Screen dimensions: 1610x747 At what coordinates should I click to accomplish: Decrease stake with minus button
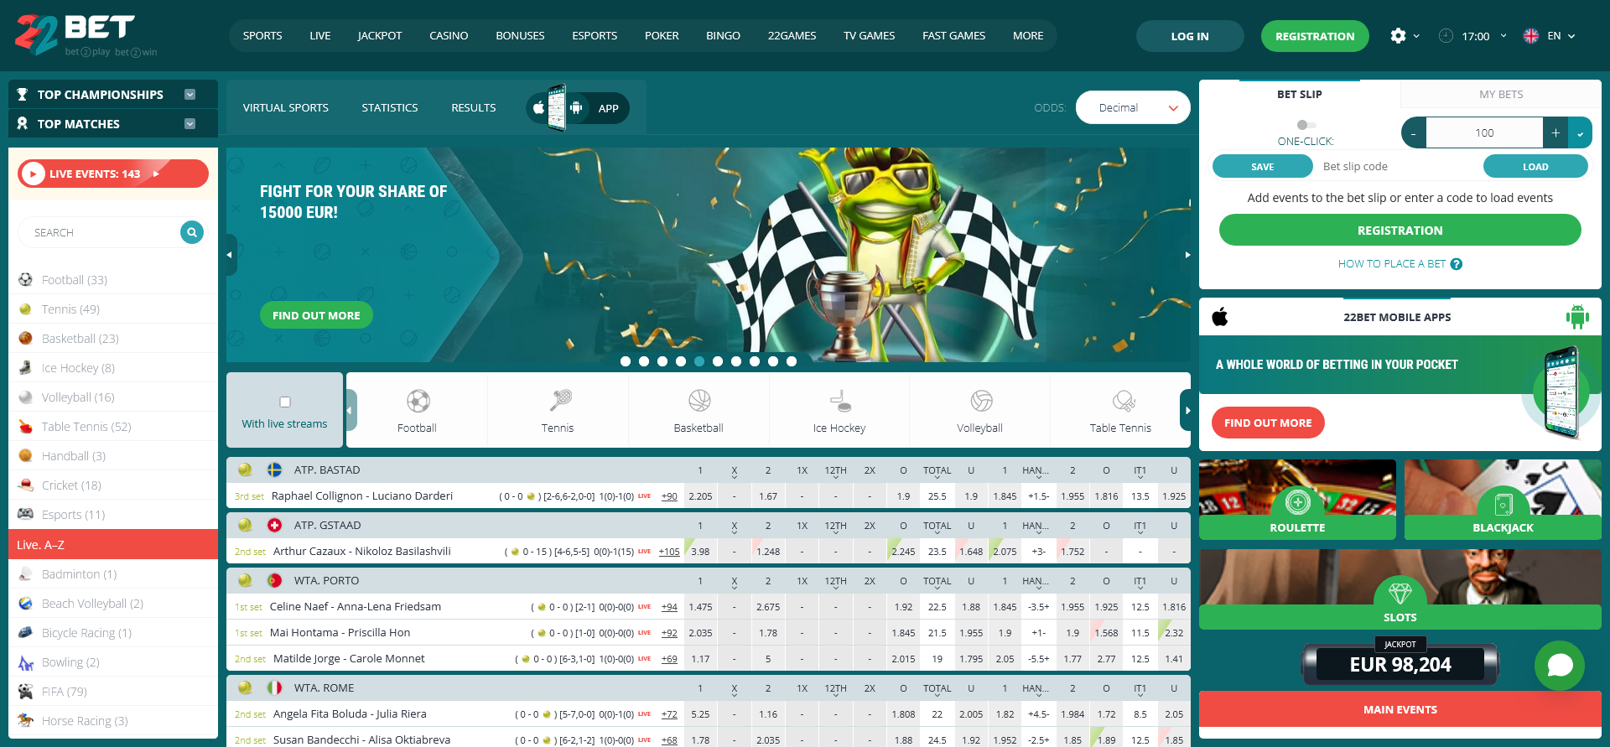(1413, 133)
